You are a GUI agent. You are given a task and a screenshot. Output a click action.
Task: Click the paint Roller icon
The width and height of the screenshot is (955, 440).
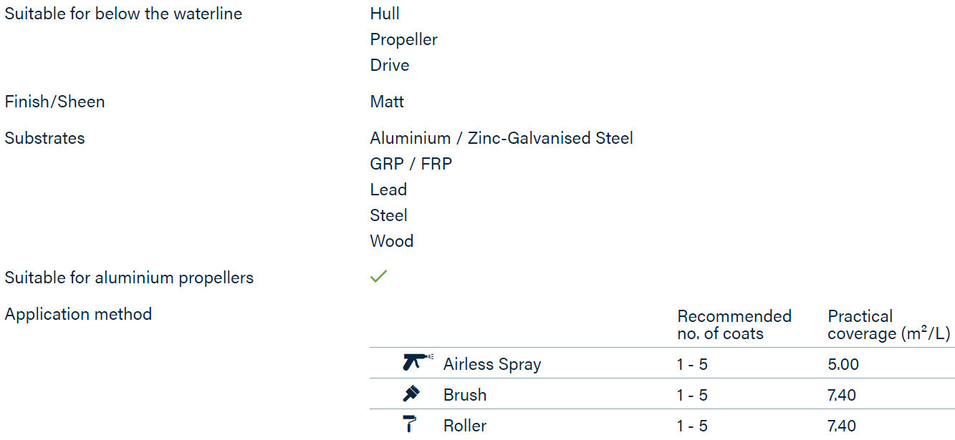click(411, 424)
